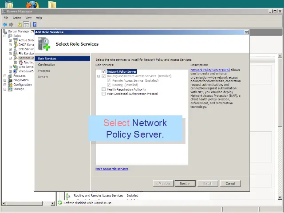Select the Diagnostics node icon in tree
Image resolution: width=284 pixels, height=213 pixels.
(10, 80)
